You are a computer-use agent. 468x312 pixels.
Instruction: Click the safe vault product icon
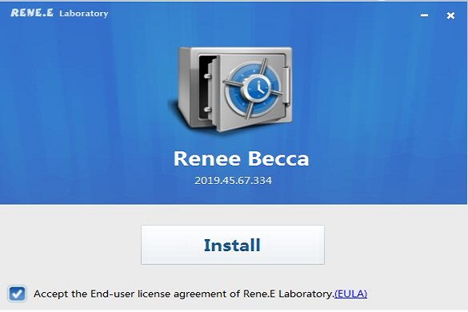point(230,89)
